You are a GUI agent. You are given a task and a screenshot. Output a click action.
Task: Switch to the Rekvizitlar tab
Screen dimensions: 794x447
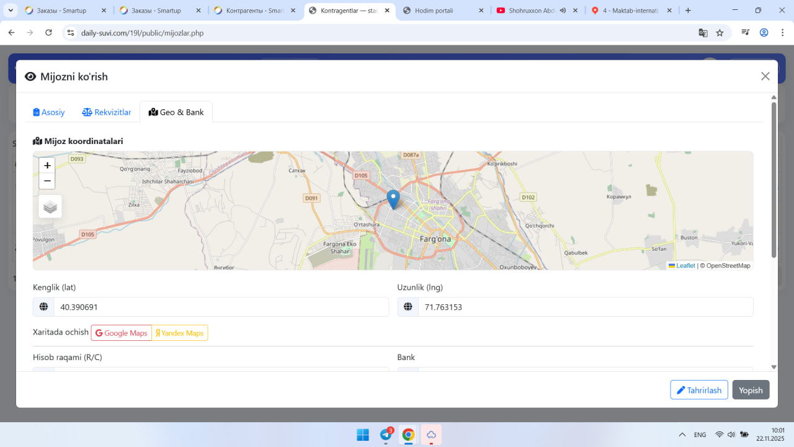coord(107,112)
